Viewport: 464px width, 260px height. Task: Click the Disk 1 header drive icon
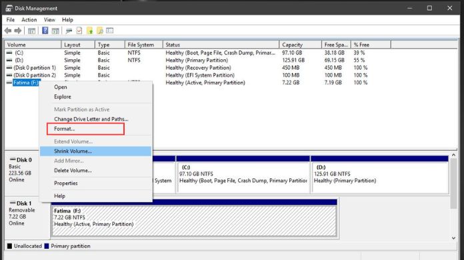point(13,203)
